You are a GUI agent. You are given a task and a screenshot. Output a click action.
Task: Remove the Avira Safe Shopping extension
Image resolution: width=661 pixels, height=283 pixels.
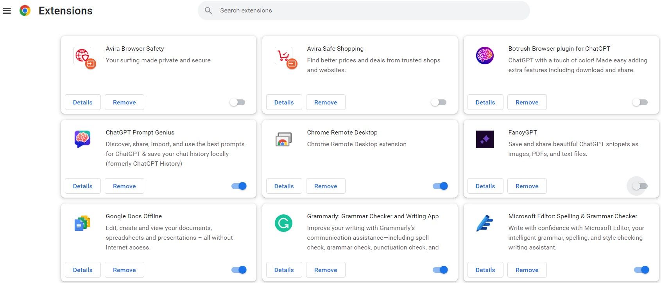[326, 103]
